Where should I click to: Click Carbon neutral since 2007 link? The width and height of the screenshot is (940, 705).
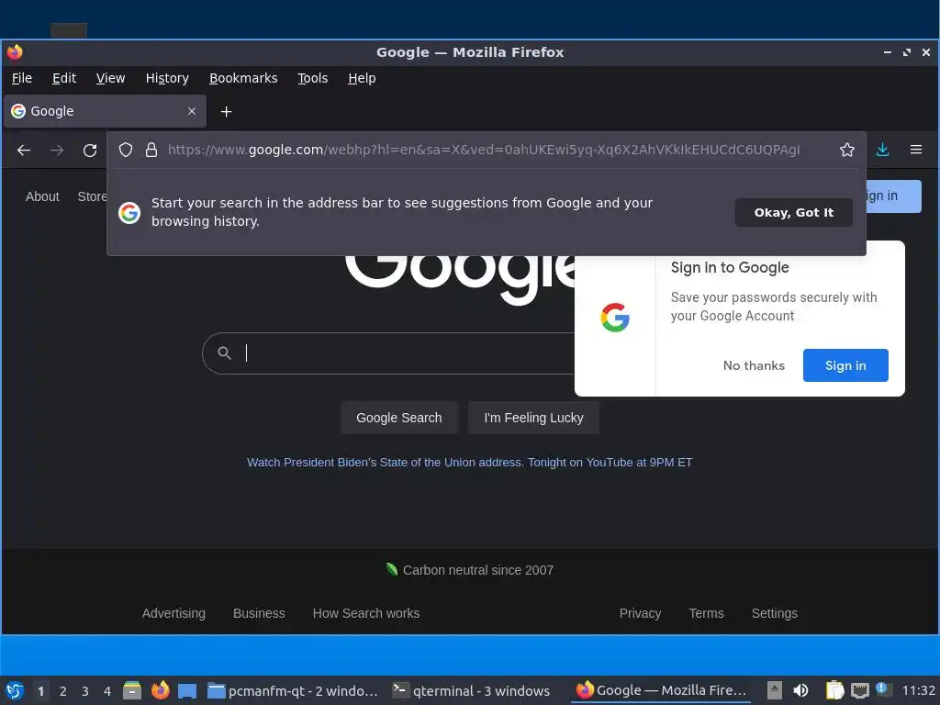pyautogui.click(x=470, y=570)
